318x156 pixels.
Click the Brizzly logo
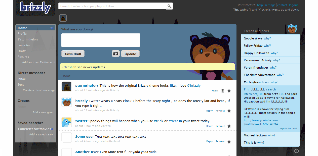(x=35, y=8)
